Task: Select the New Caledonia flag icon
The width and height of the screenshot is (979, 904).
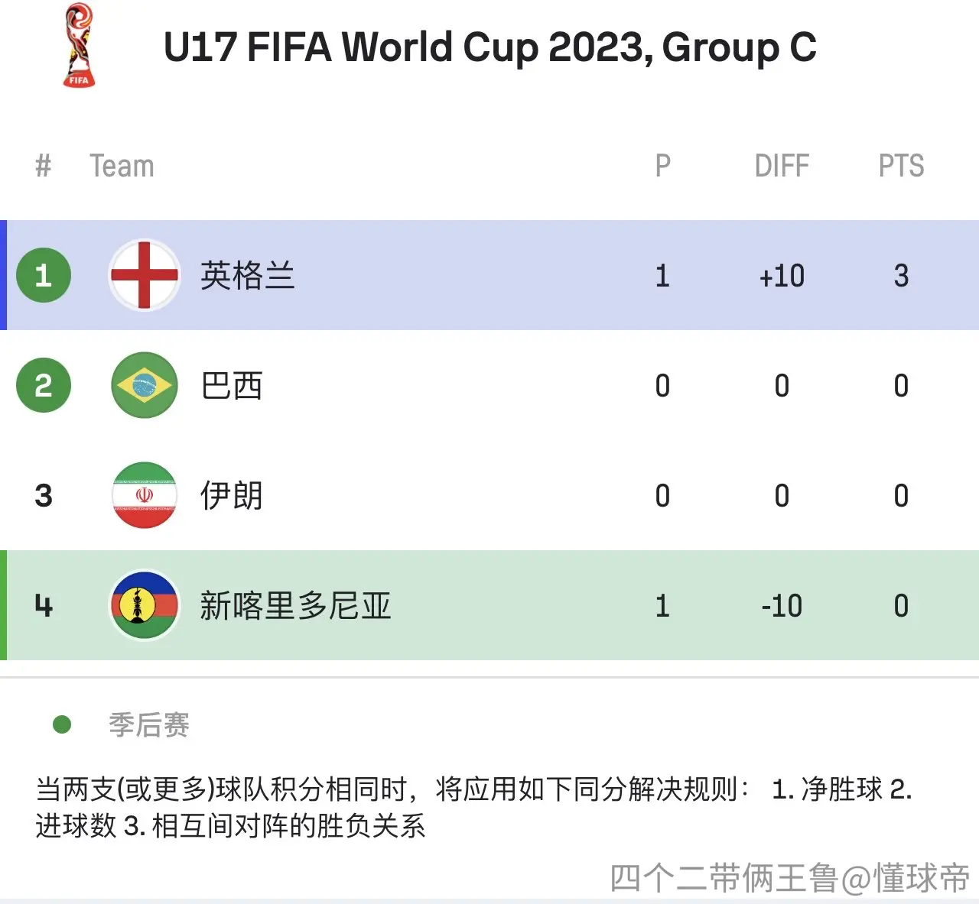Action: click(145, 605)
